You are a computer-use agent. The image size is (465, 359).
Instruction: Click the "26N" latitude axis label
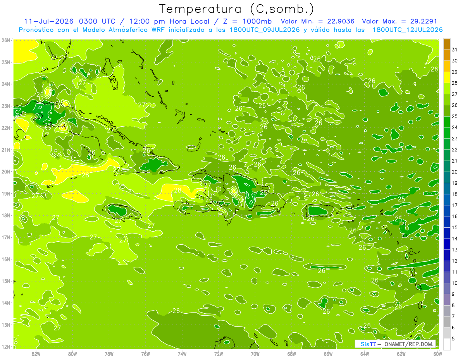[x=6, y=40]
